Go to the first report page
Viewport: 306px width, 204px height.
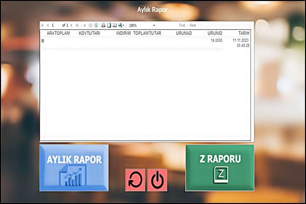(x=42, y=25)
